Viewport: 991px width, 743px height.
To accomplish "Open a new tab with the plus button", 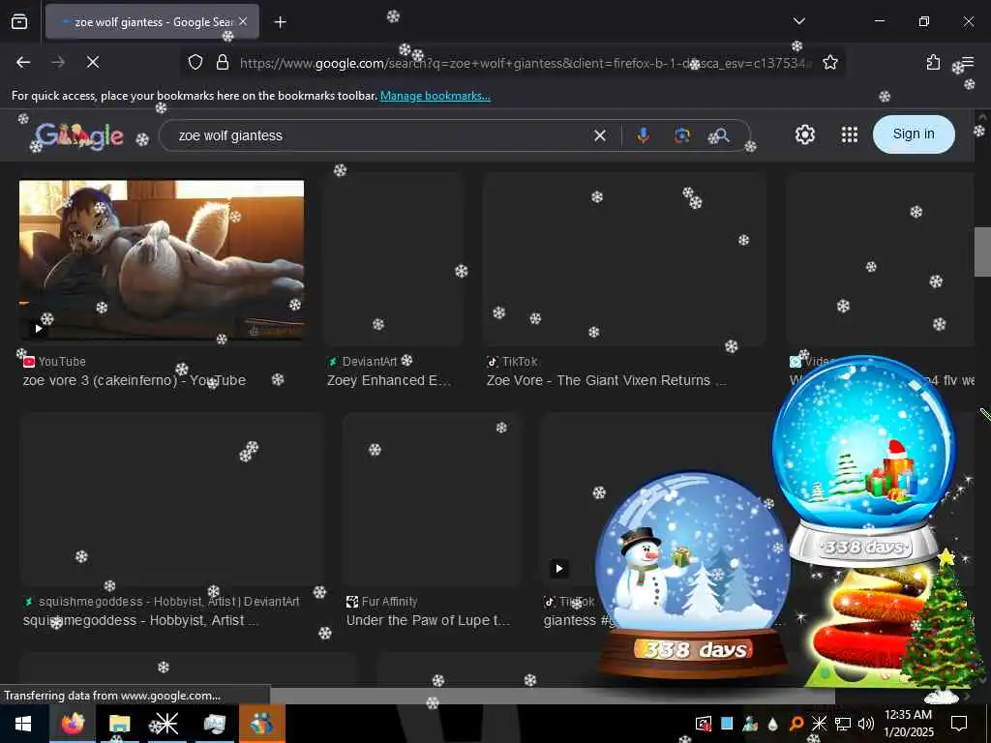I will pos(280,22).
